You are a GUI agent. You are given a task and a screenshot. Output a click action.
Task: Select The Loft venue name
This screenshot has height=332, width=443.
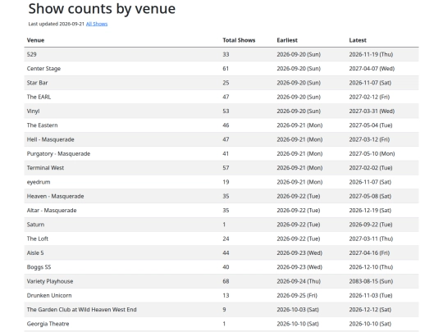(38, 239)
